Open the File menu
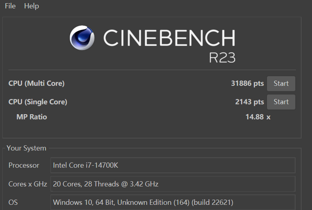Viewport: 312px width, 210px height. coord(10,6)
